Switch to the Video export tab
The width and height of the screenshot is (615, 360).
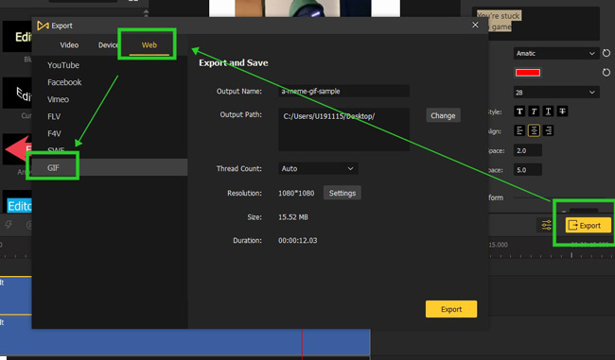[69, 45]
